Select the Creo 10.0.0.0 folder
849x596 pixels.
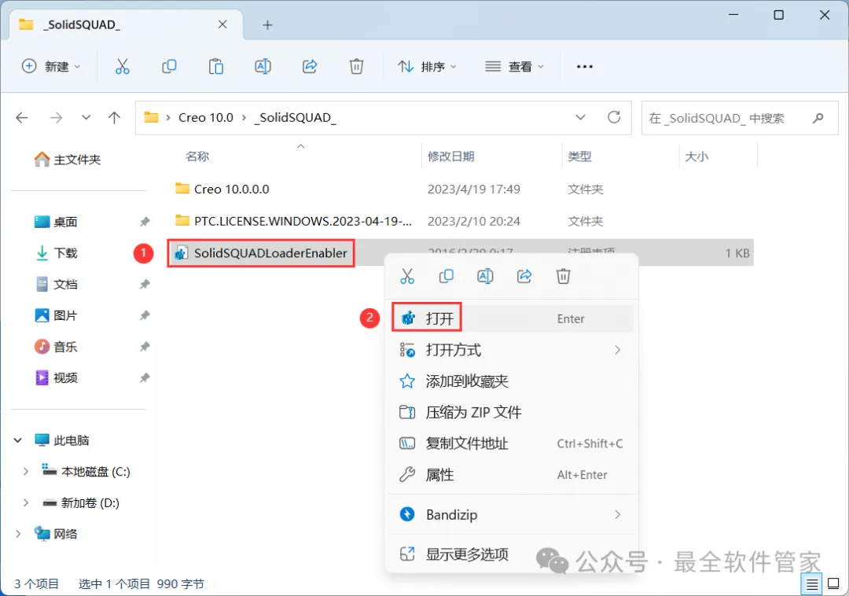pos(231,189)
